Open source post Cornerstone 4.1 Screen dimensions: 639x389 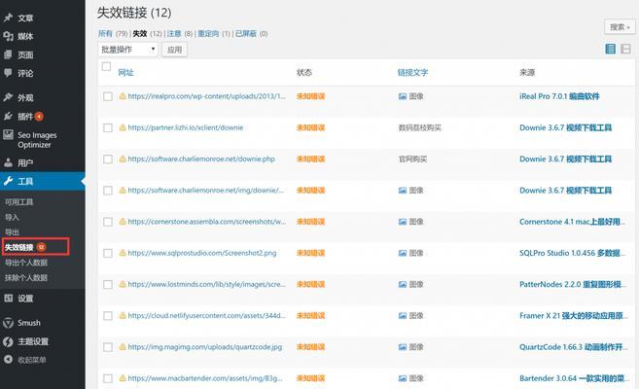(572, 222)
